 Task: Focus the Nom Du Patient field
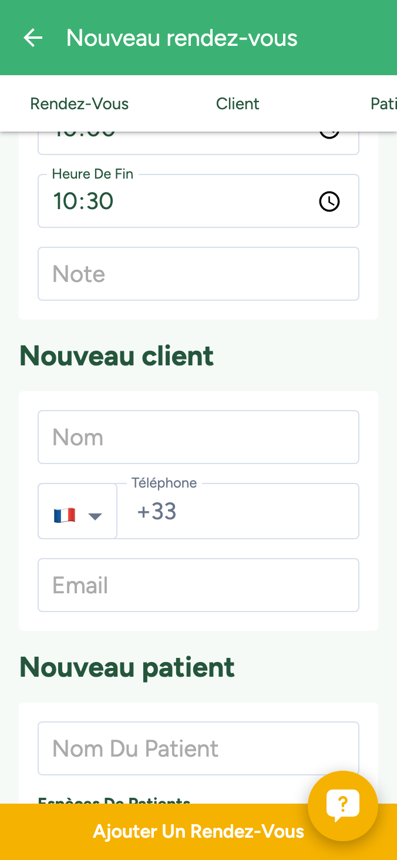pyautogui.click(x=198, y=749)
